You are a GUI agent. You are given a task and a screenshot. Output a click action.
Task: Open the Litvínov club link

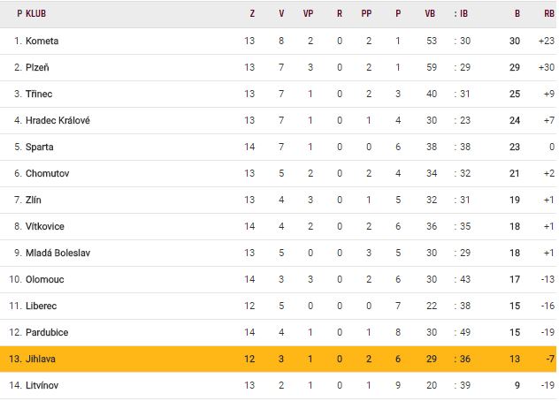42,385
